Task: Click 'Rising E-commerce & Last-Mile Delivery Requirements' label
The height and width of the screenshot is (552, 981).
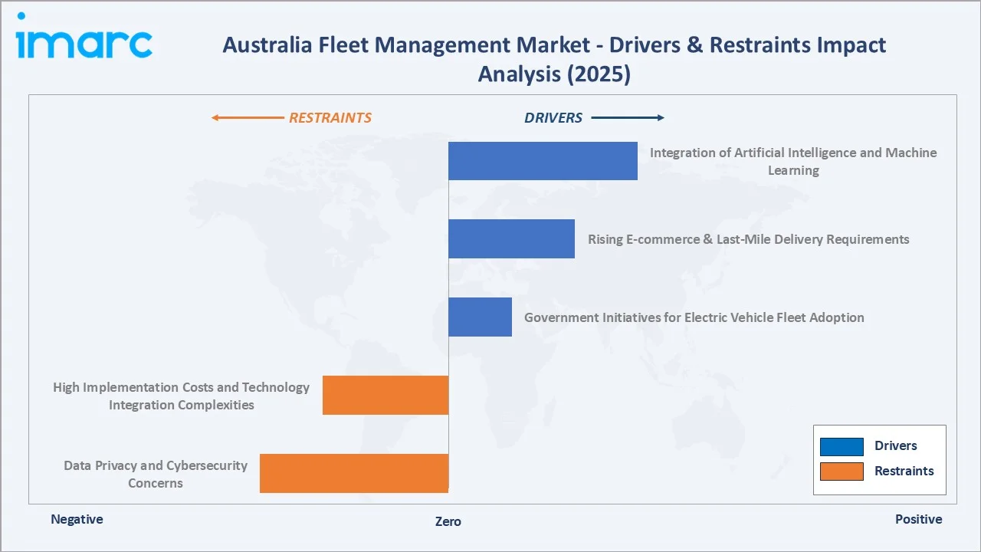Action: pyautogui.click(x=749, y=239)
